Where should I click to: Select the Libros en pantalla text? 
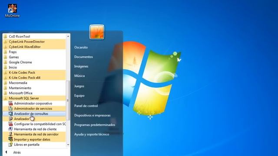pyautogui.click(x=26, y=144)
